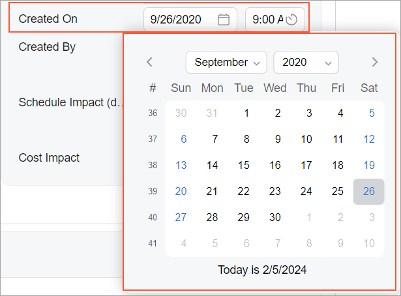The width and height of the screenshot is (401, 296).
Task: Select week number 39
Action: tap(153, 191)
